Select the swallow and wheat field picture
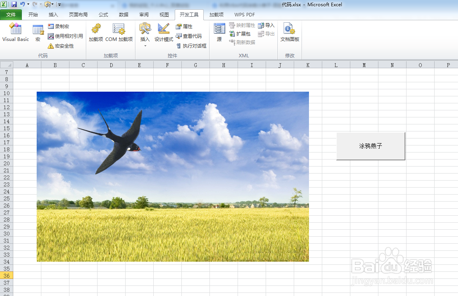Image resolution: width=458 pixels, height=296 pixels. 172,177
